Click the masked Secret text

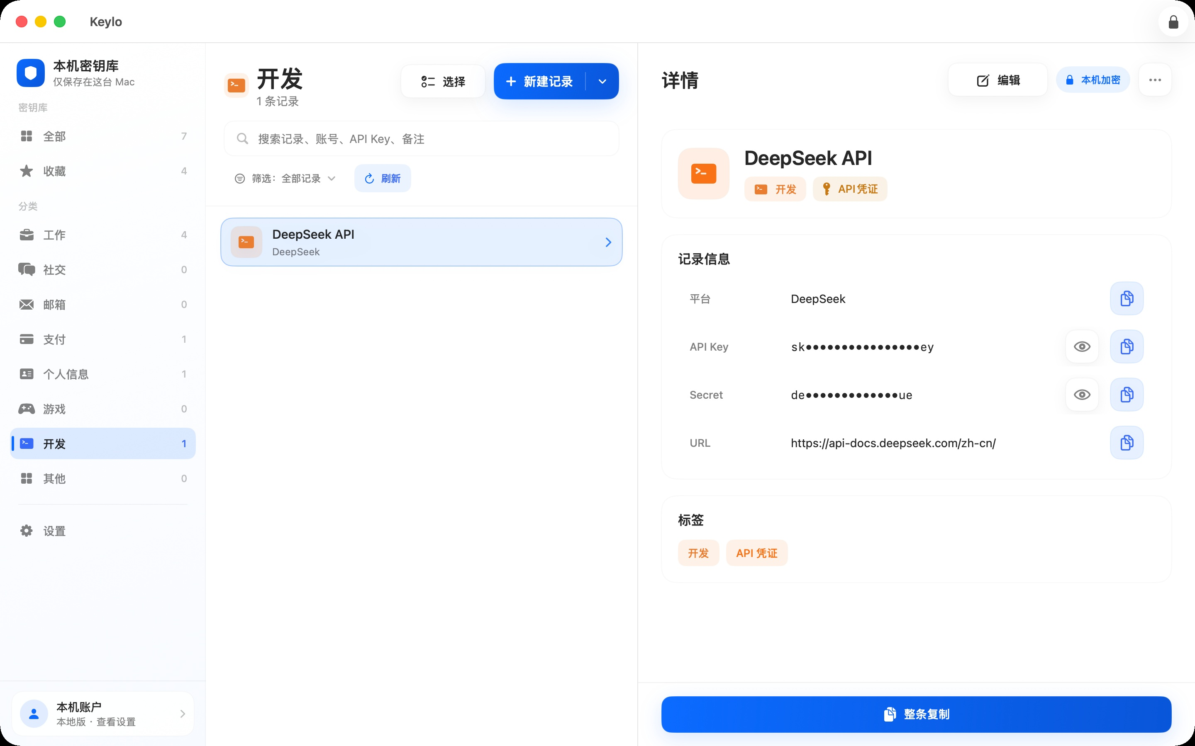click(x=851, y=395)
